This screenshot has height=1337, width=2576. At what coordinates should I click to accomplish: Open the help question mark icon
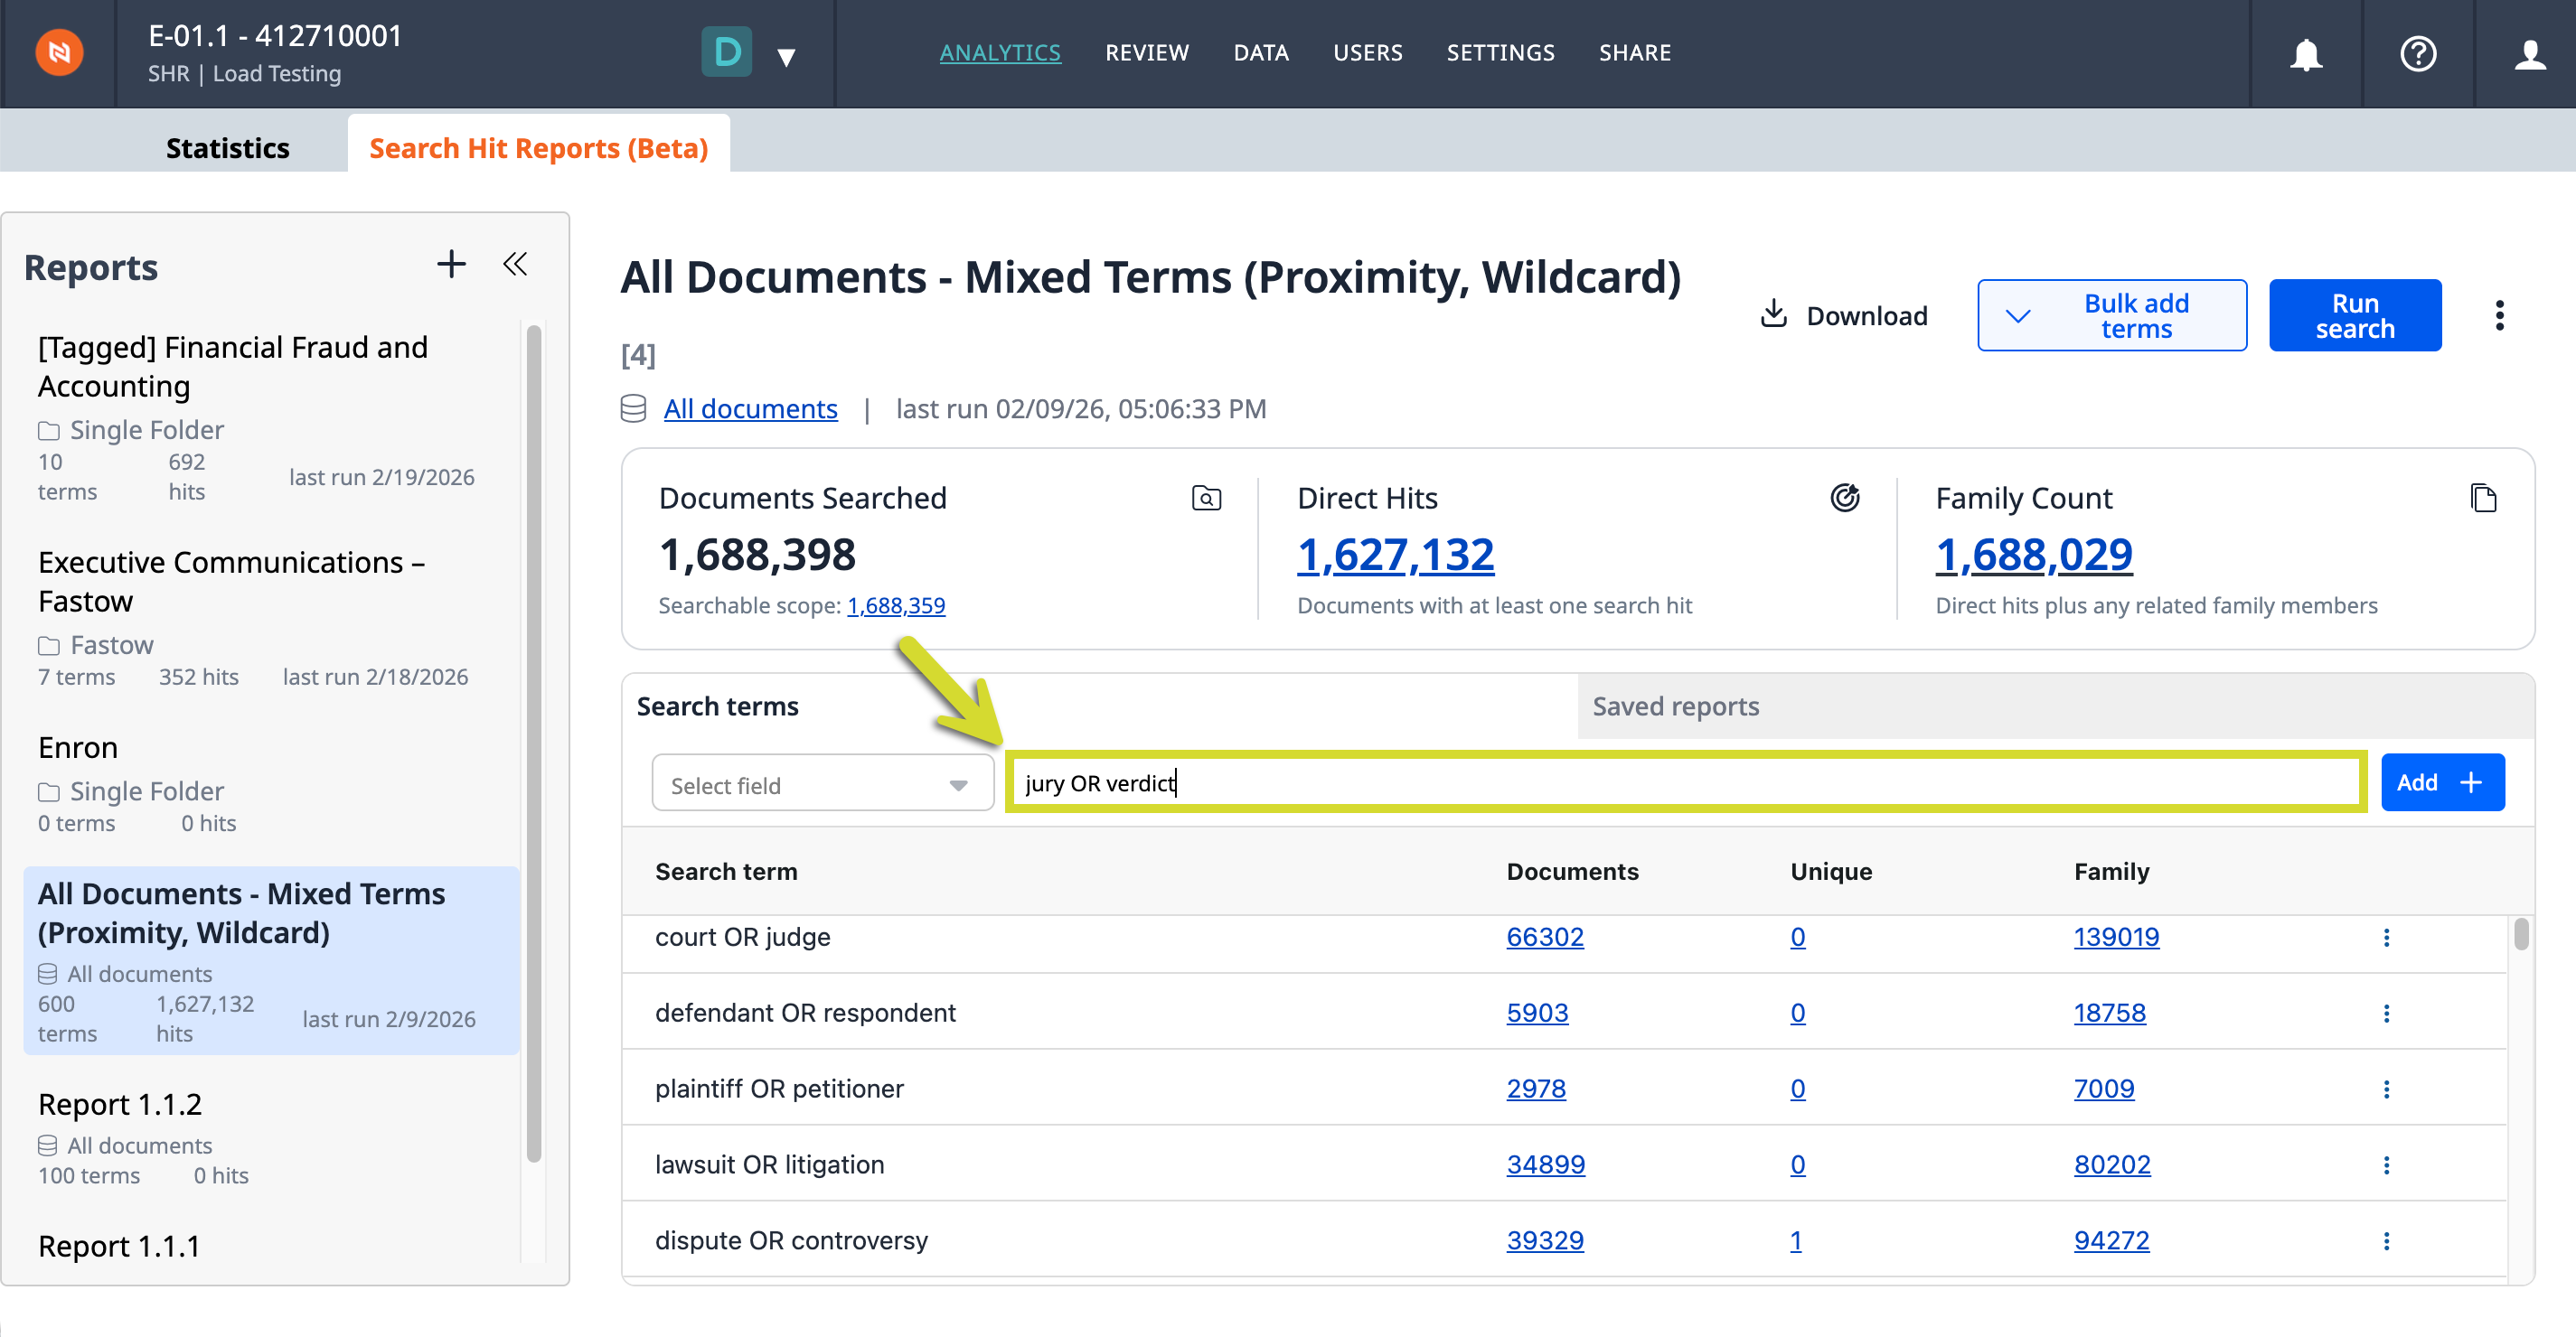[2418, 54]
